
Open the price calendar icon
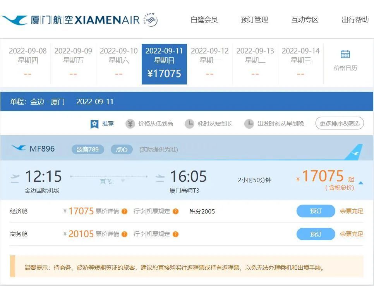click(345, 54)
